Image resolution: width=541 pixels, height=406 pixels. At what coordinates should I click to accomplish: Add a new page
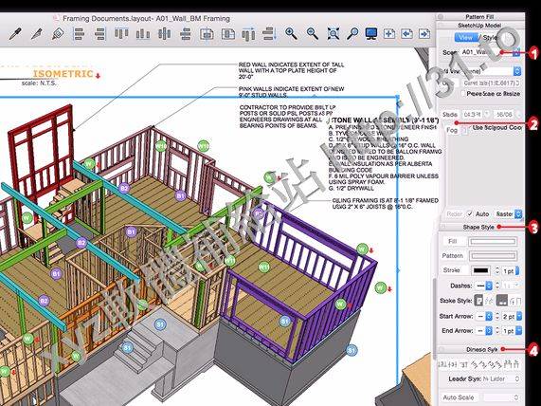388,34
